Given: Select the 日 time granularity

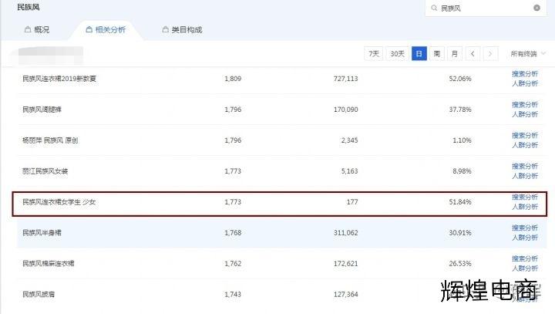Looking at the screenshot, I should point(419,54).
